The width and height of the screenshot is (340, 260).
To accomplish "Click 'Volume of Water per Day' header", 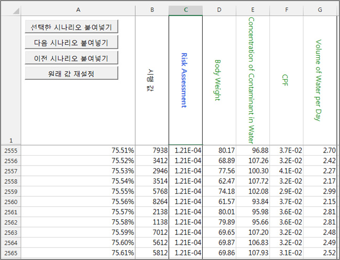I will pos(320,80).
